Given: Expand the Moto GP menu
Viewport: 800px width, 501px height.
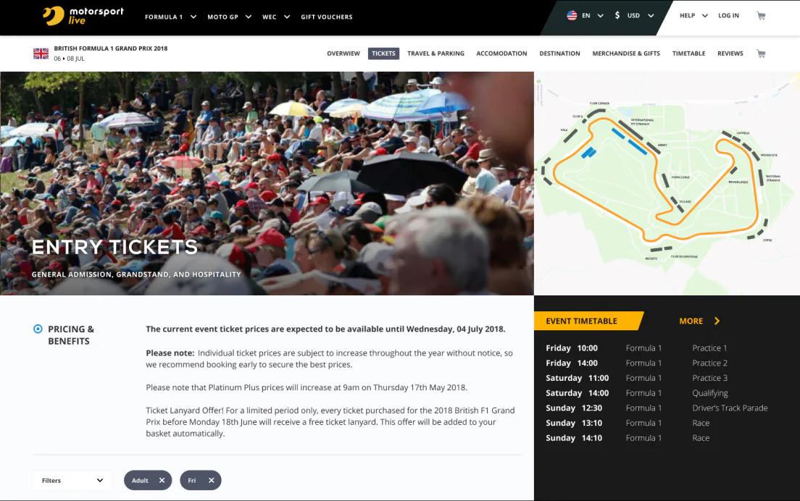Looking at the screenshot, I should (229, 17).
